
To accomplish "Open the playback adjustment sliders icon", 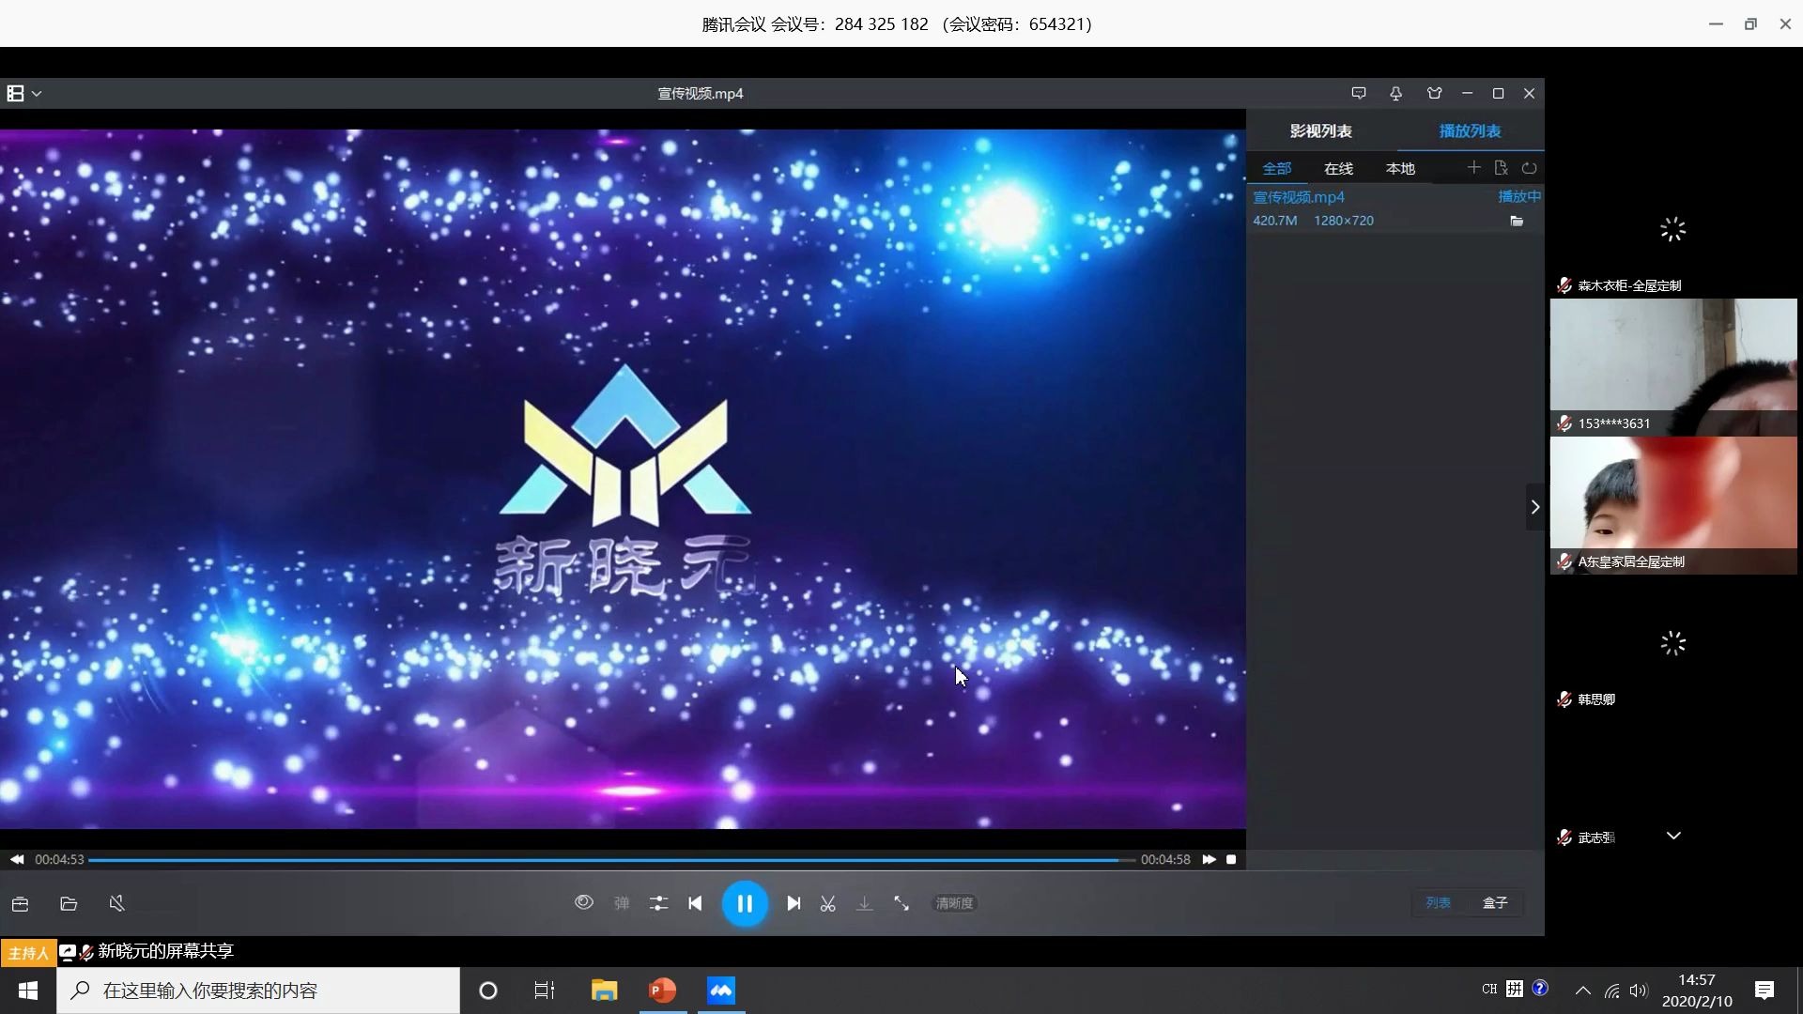I will pyautogui.click(x=658, y=903).
